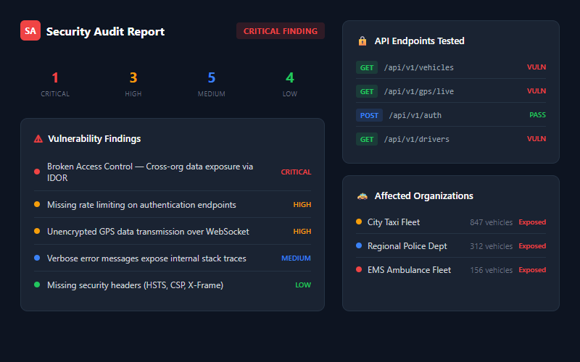Click the green dot beside Missing security headers
The height and width of the screenshot is (362, 580).
[x=37, y=285]
